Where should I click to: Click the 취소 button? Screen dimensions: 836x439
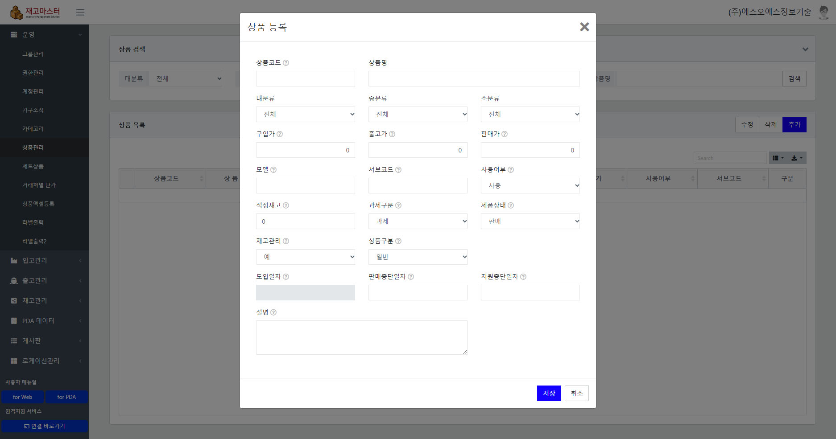pos(577,394)
